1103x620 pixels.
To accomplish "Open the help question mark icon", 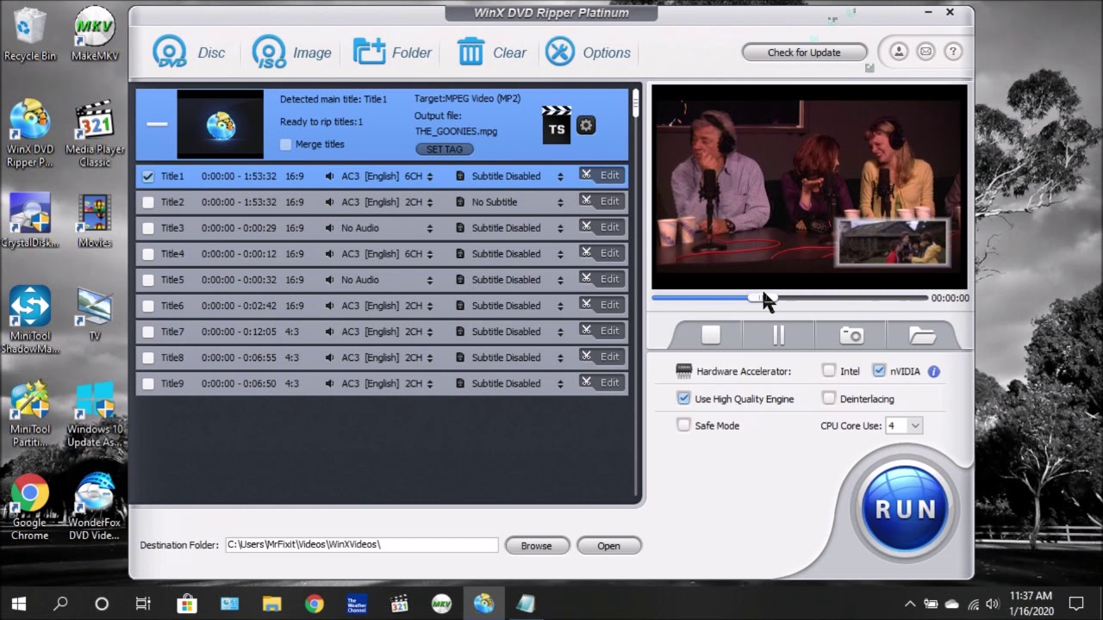I will (x=952, y=52).
